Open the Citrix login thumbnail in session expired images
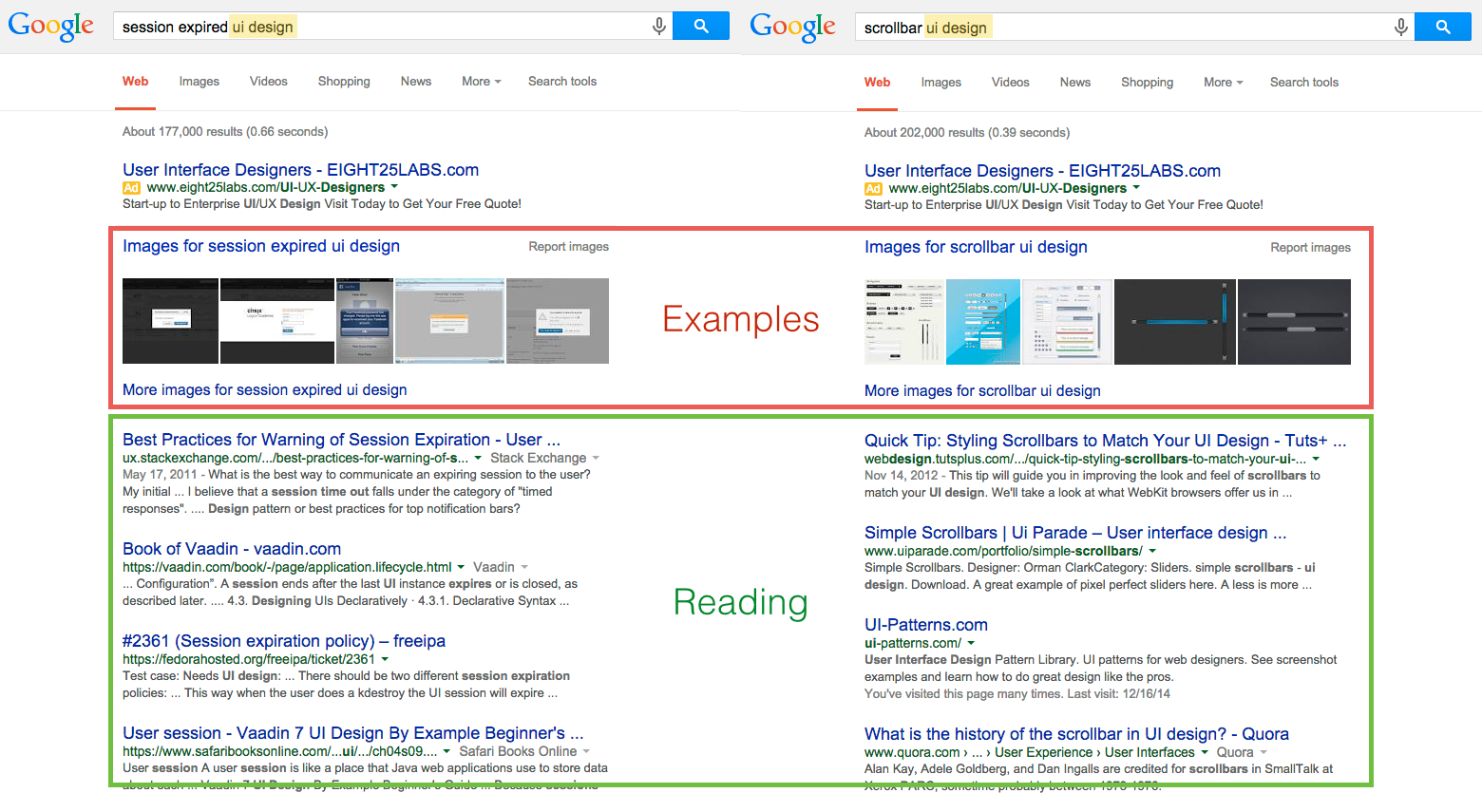 coord(277,321)
